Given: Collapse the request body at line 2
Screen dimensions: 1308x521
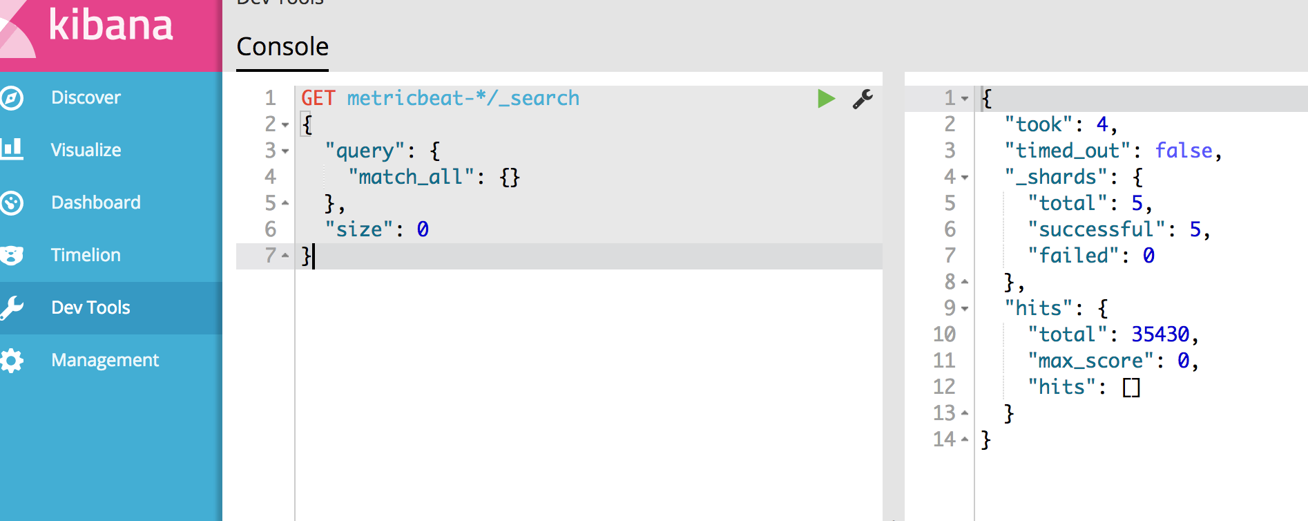Looking at the screenshot, I should point(285,125).
